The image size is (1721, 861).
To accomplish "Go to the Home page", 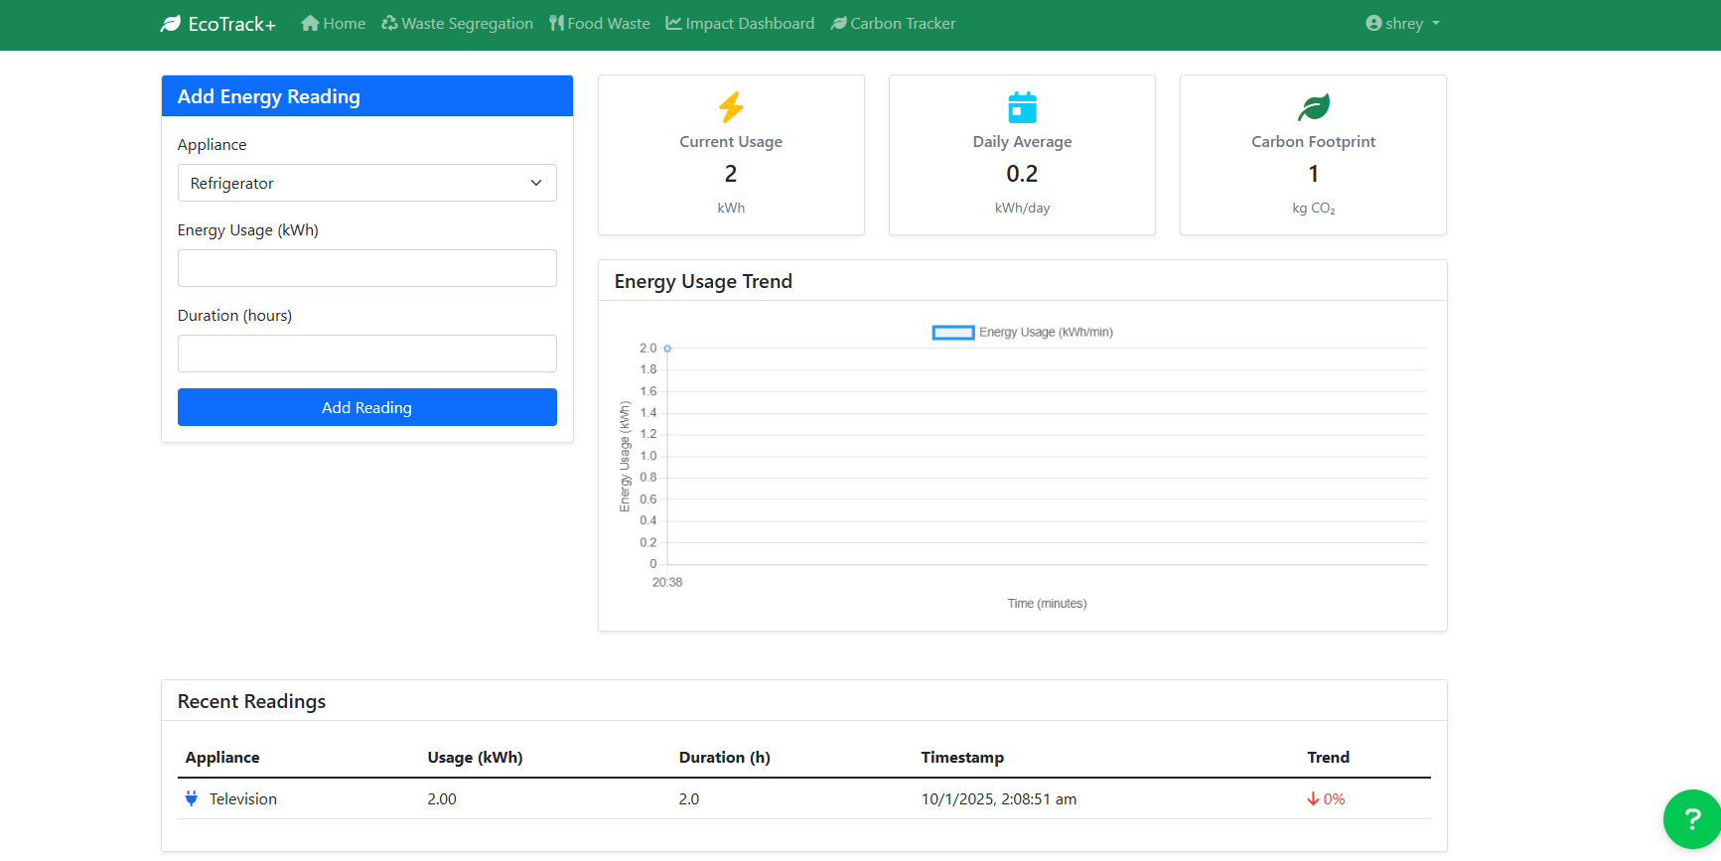I will [x=334, y=23].
